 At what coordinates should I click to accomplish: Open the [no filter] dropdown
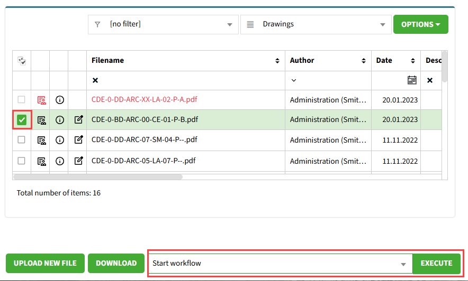[x=163, y=24]
